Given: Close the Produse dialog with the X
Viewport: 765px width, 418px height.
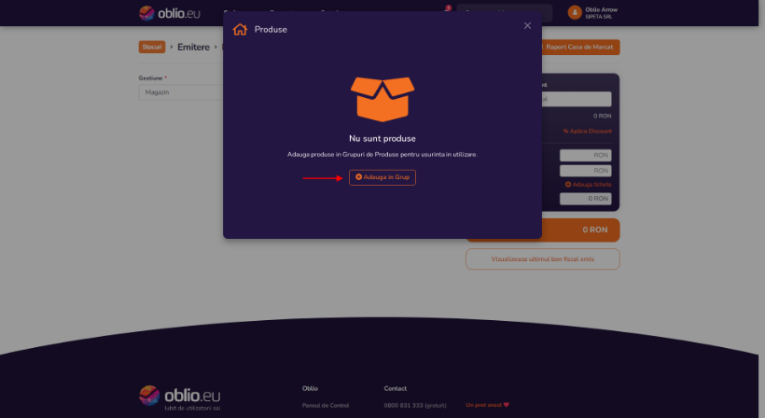Looking at the screenshot, I should tap(527, 25).
